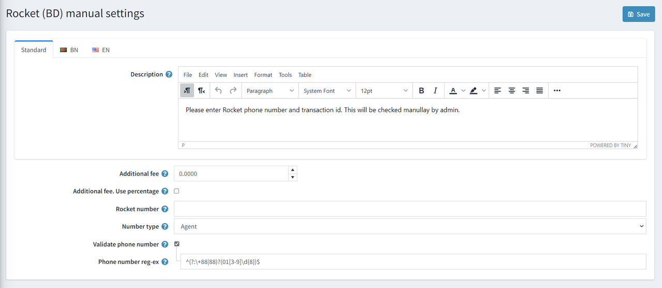Click the P element path in statusbar
The image size is (662, 288).
point(183,146)
